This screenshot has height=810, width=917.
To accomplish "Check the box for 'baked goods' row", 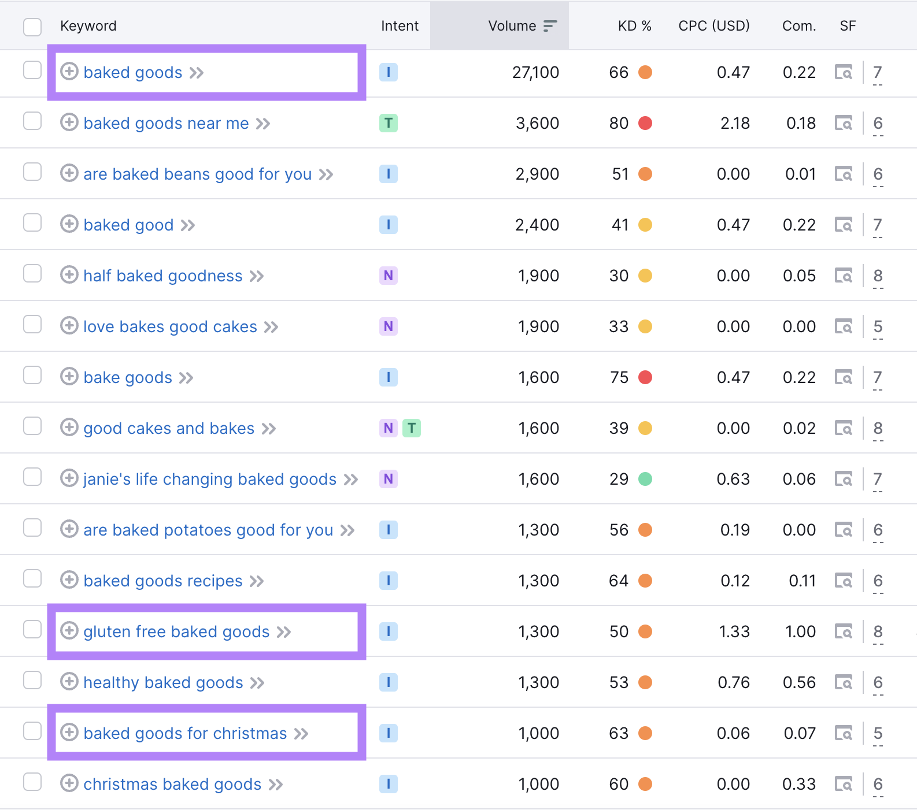I will (x=32, y=70).
